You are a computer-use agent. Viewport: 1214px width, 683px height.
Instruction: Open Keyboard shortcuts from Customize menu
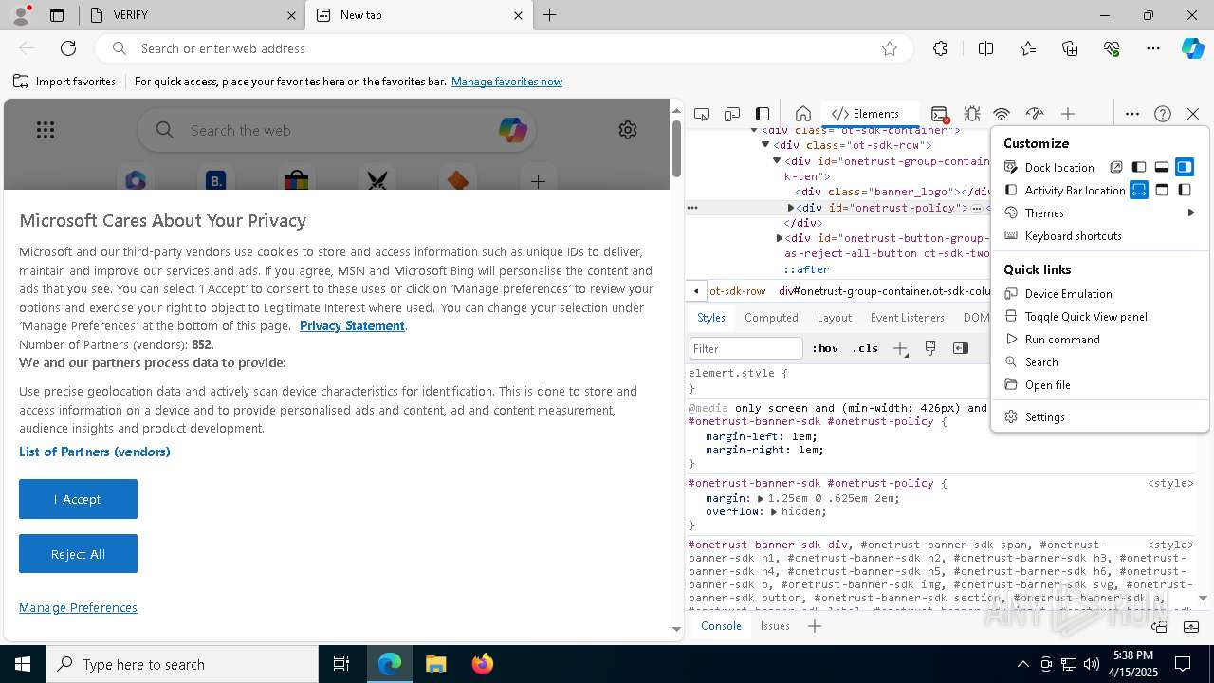pyautogui.click(x=1100, y=235)
